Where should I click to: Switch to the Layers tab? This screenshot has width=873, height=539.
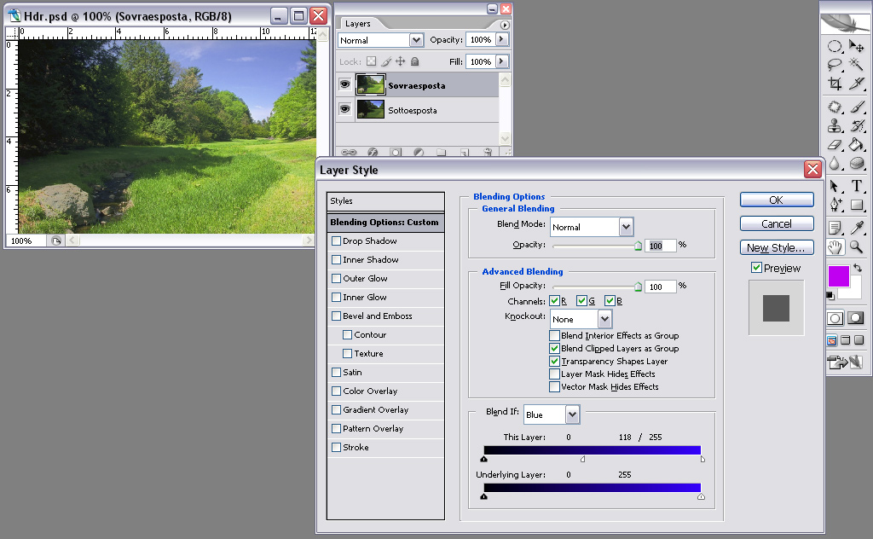(357, 24)
